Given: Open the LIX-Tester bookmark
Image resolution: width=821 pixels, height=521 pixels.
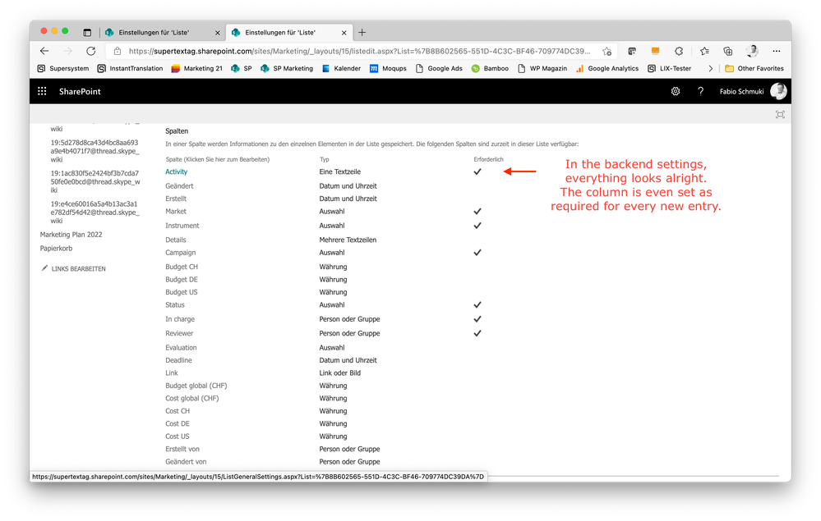Looking at the screenshot, I should point(670,68).
